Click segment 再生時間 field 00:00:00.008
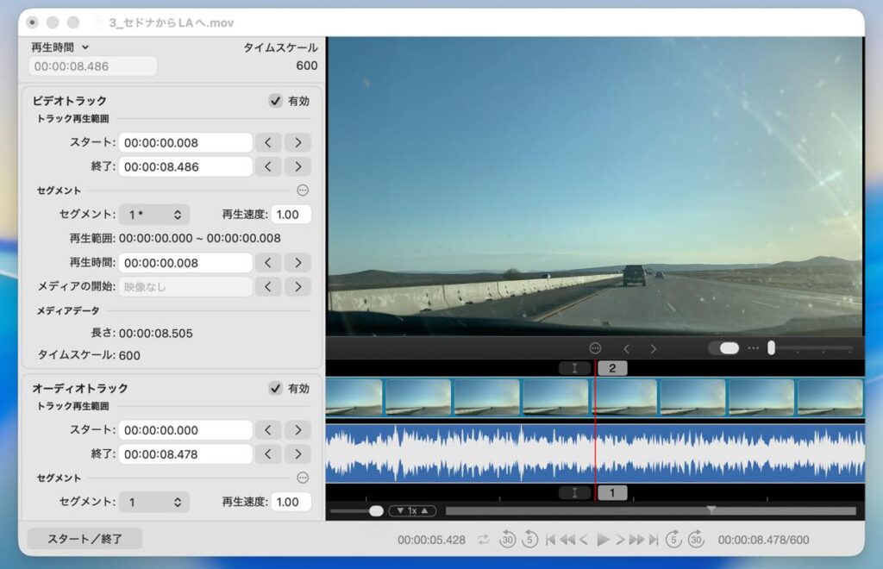883x569 pixels. 185,263
